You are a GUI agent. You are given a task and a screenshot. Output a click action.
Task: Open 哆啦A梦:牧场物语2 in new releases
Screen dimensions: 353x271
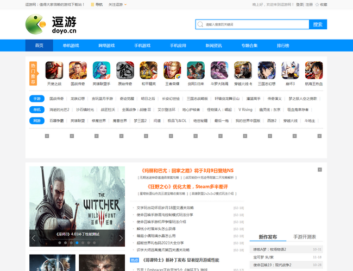click(270, 249)
